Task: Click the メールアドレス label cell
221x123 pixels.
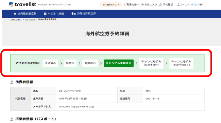Action: [x=43, y=107]
